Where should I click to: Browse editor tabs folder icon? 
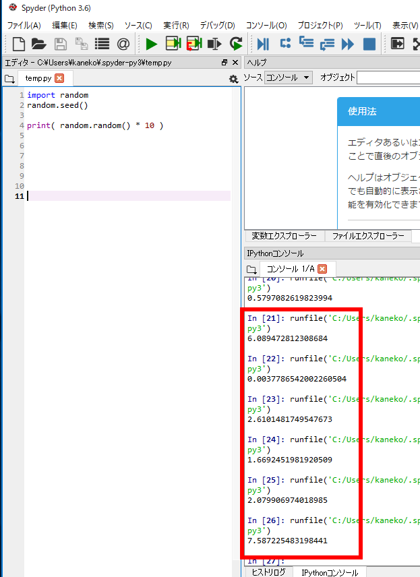tap(9, 78)
